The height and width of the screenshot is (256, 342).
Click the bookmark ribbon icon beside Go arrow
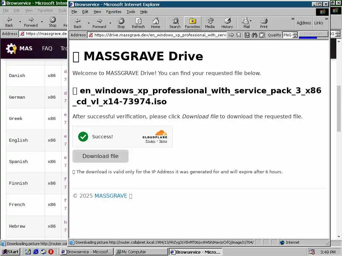238,35
